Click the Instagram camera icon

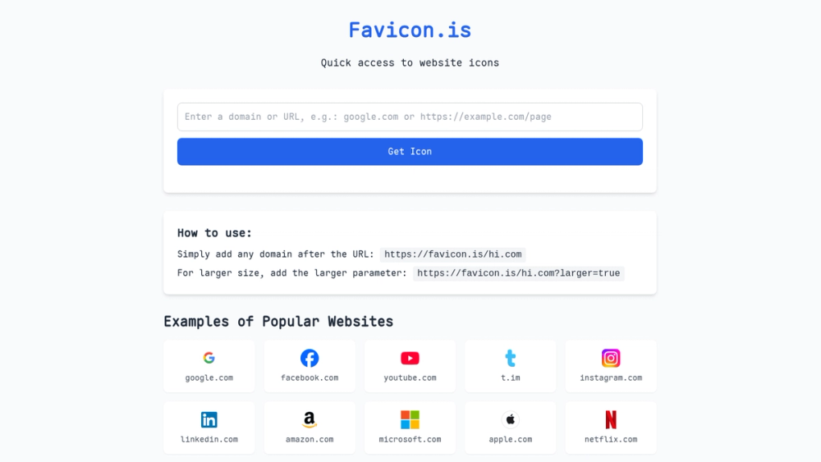(x=611, y=358)
